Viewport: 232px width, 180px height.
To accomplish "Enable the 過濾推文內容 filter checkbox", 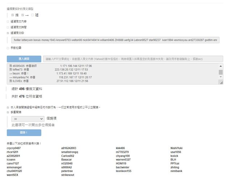I will (x=8, y=21).
